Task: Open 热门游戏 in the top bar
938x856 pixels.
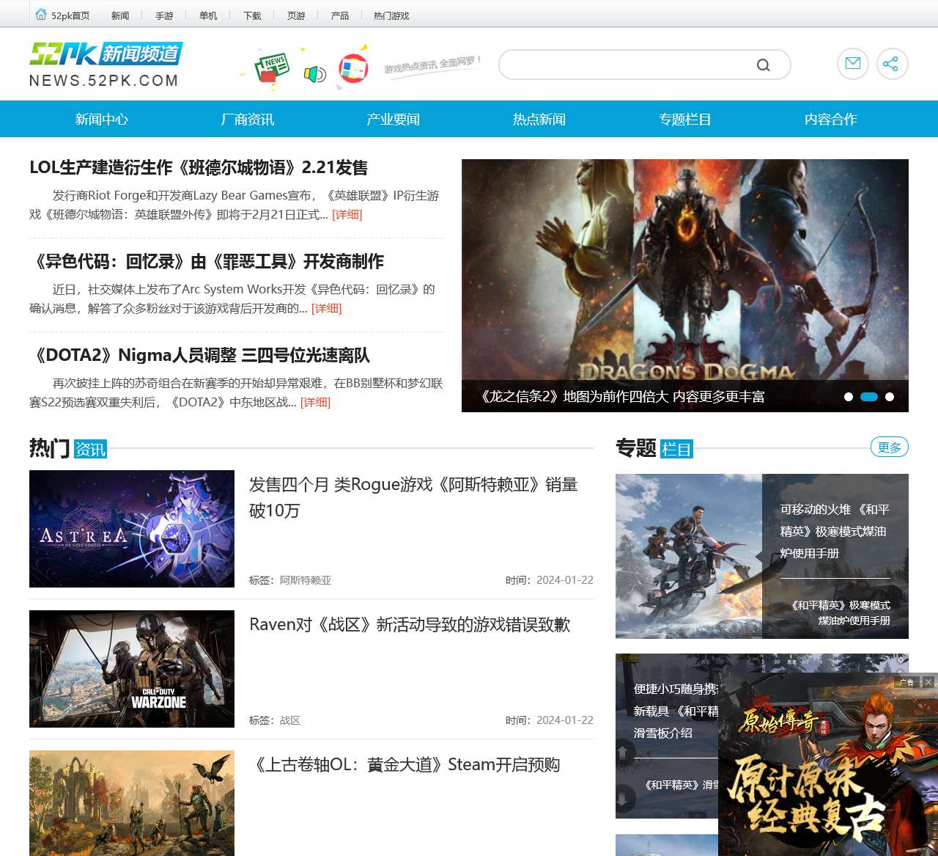Action: [391, 15]
